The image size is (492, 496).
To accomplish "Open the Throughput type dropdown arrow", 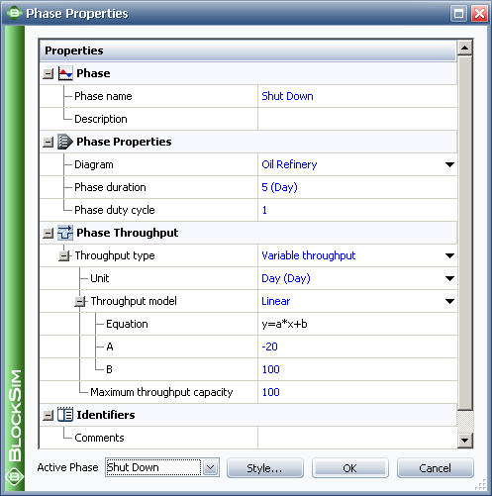I will 449,255.
